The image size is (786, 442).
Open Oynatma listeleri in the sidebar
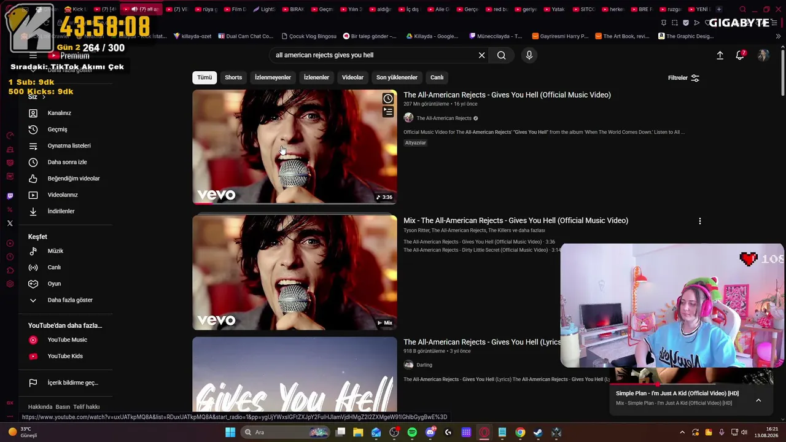point(69,146)
